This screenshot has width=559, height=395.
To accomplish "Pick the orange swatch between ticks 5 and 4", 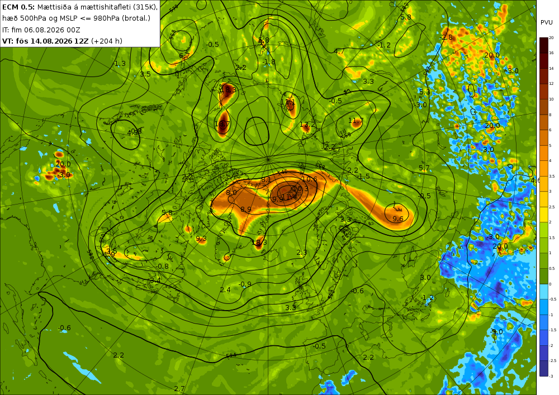I will (x=544, y=153).
